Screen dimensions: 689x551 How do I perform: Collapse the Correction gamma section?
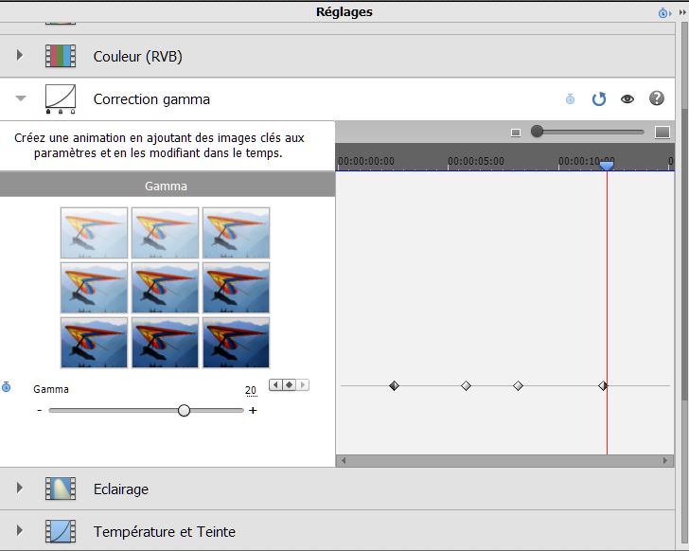coord(20,98)
